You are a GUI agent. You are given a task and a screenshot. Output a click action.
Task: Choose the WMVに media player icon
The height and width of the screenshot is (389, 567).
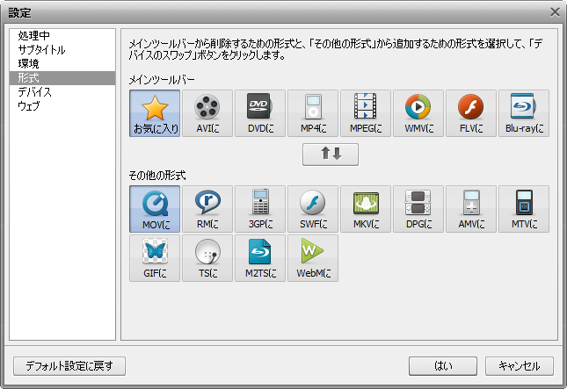[x=418, y=113]
